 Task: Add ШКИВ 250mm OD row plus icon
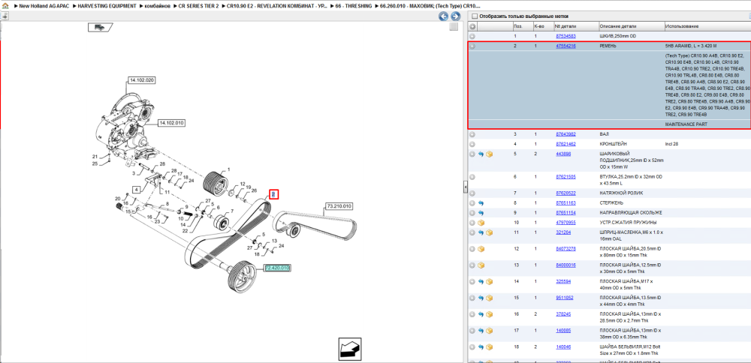point(472,36)
